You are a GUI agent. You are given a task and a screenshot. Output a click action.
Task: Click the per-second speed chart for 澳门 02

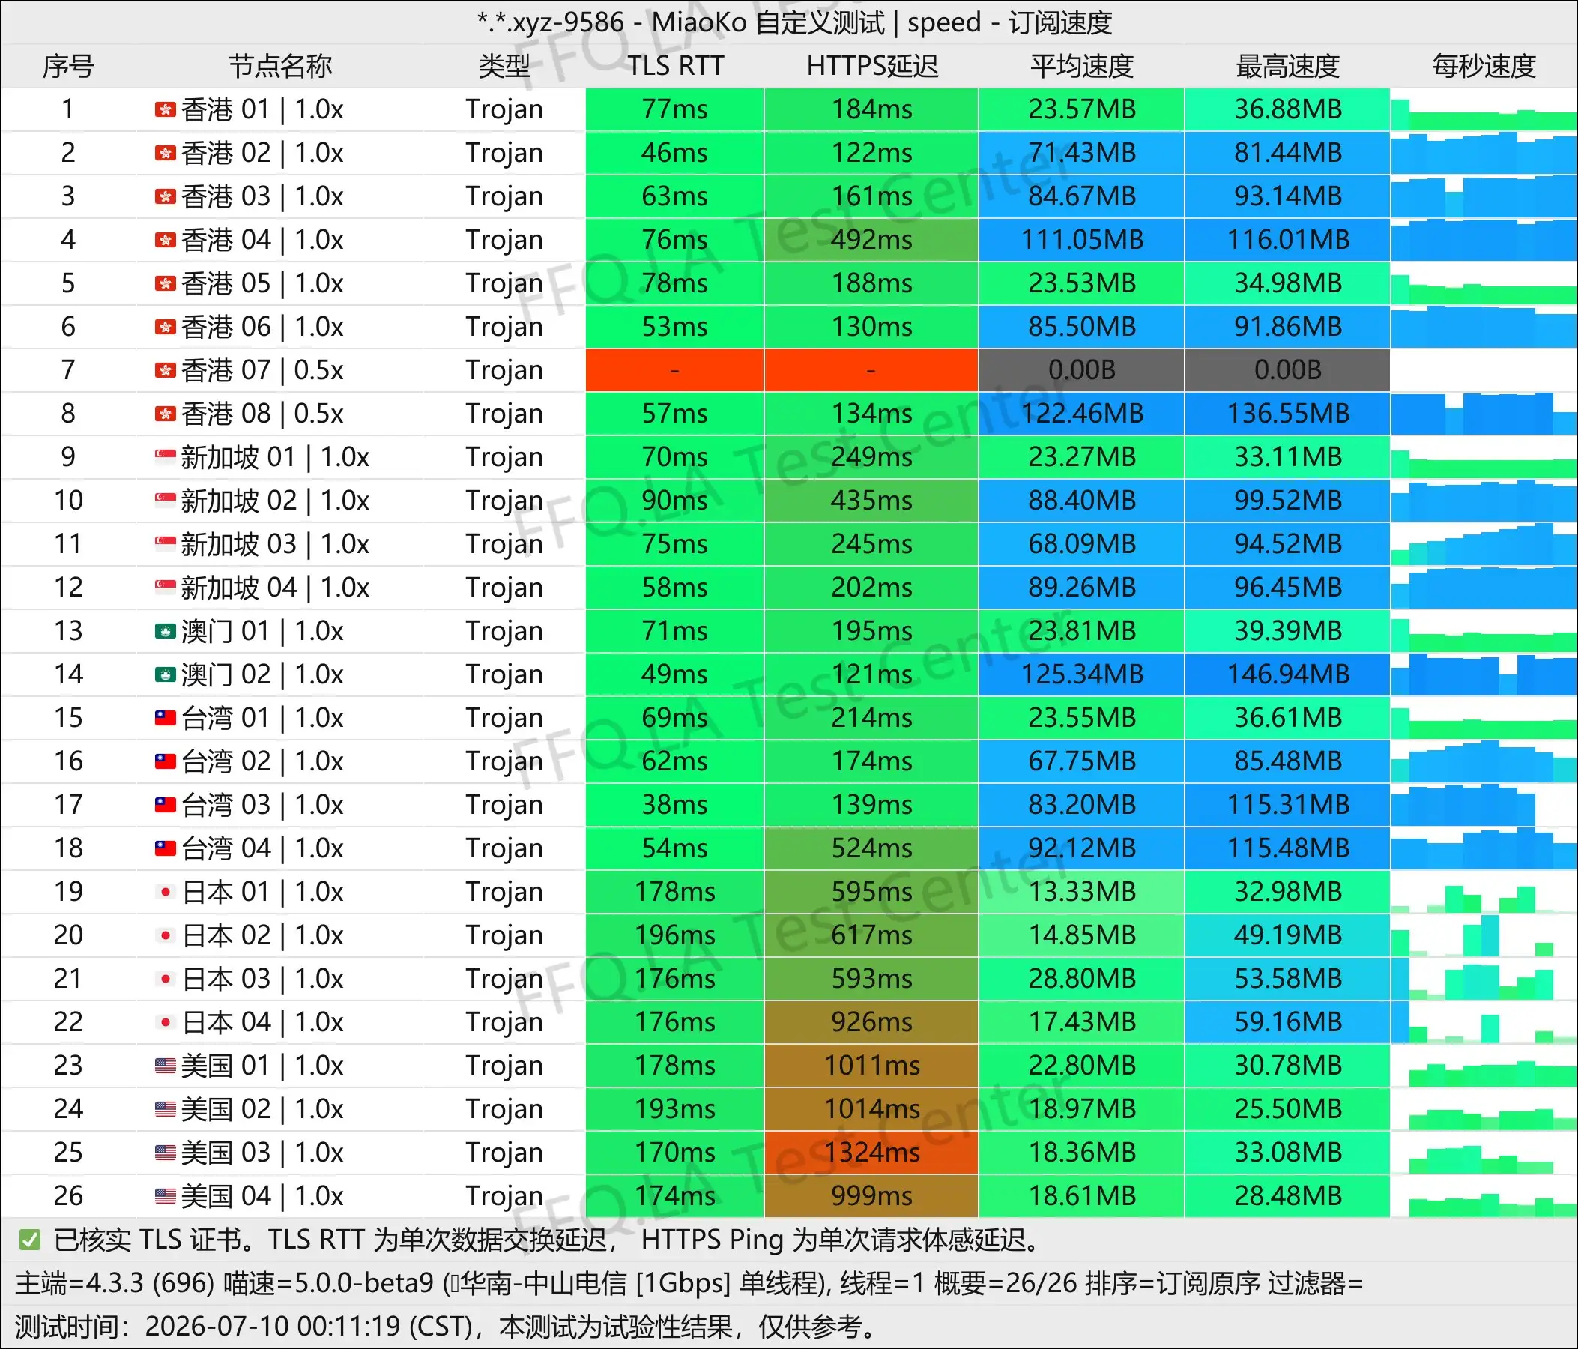(1484, 674)
